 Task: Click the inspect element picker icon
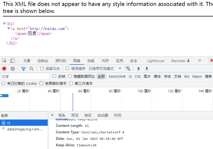pyautogui.click(x=4, y=61)
